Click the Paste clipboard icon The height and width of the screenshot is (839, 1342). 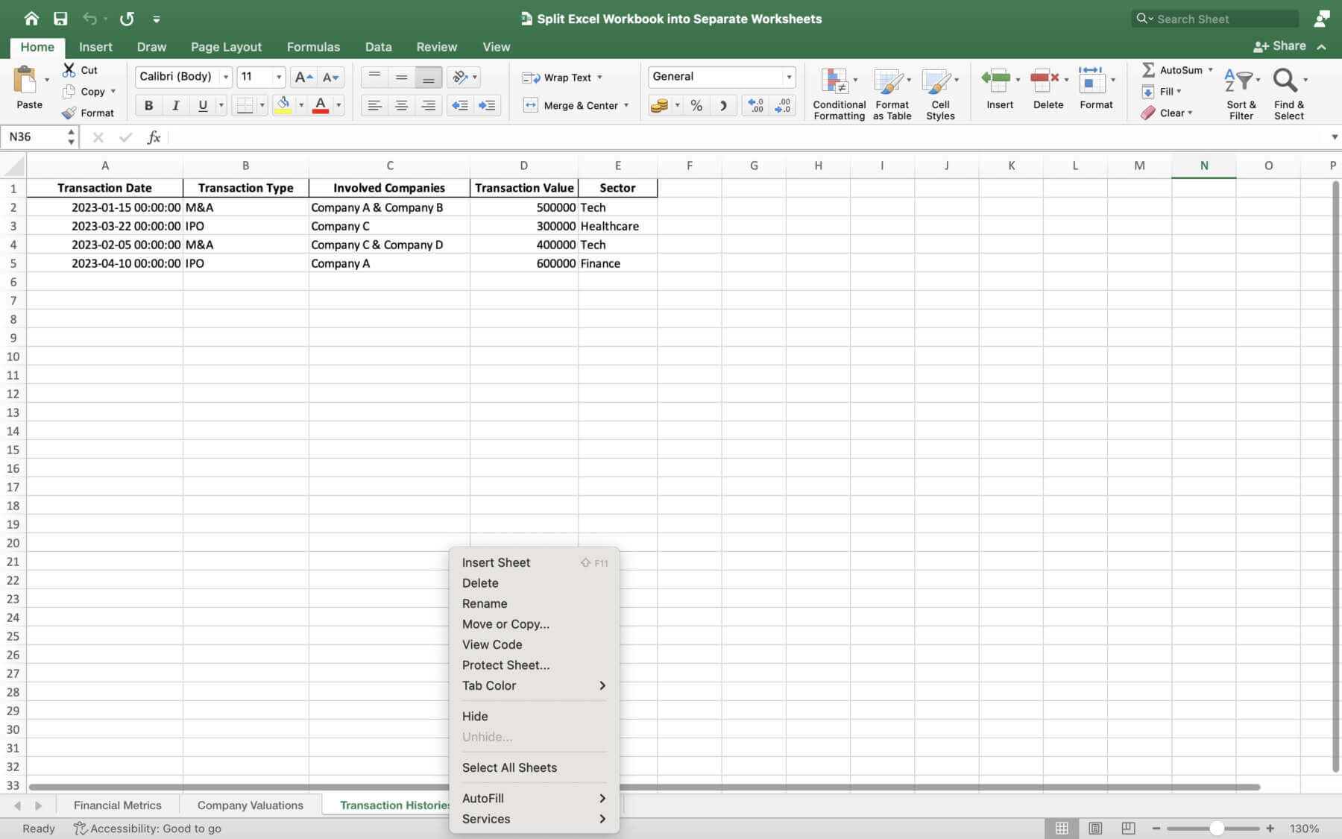25,81
